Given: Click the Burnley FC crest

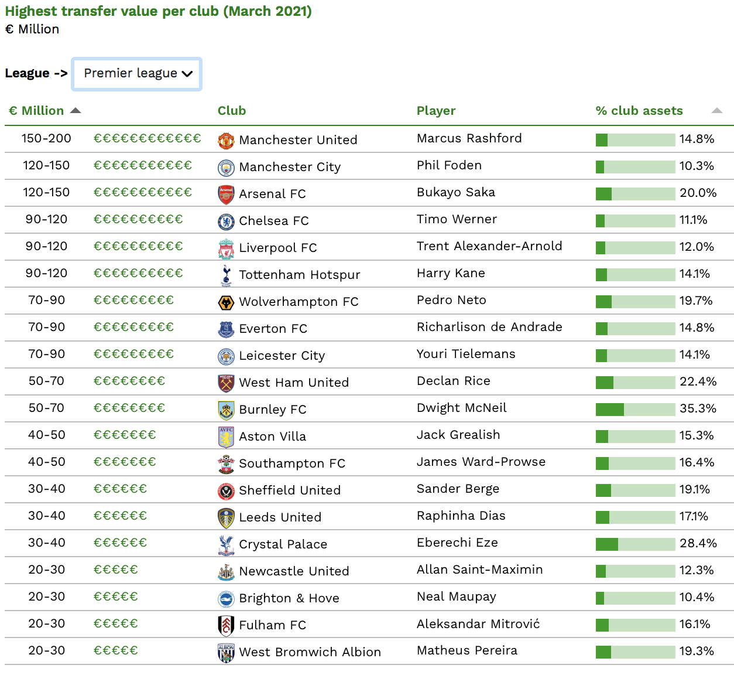Looking at the screenshot, I should pyautogui.click(x=226, y=410).
